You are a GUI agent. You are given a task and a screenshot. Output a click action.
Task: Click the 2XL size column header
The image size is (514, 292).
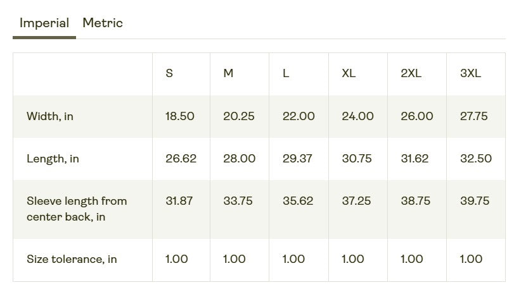tap(411, 73)
